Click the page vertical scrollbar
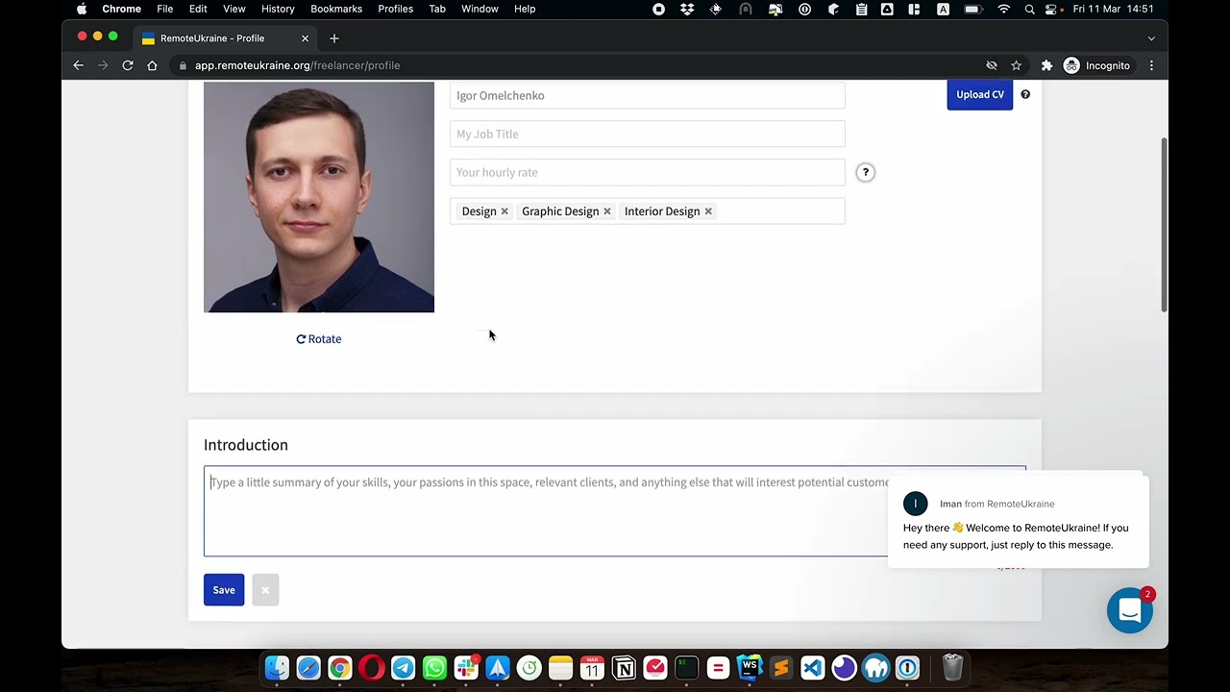This screenshot has height=692, width=1230. [1165, 225]
